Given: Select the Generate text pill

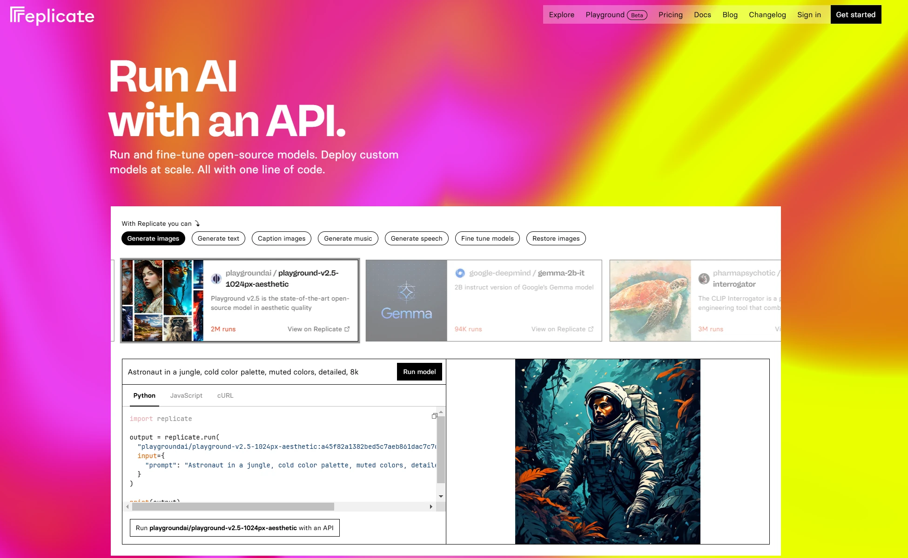Looking at the screenshot, I should [218, 238].
